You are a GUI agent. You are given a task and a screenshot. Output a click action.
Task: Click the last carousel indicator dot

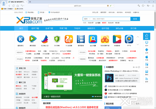(101, 97)
